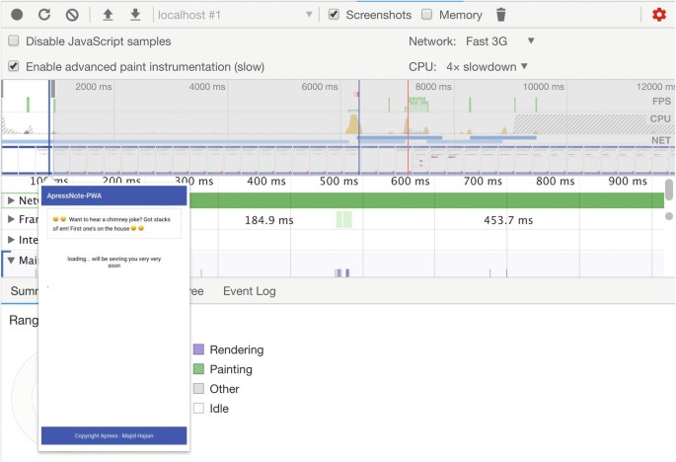Switch to the Event Log tab

(250, 291)
